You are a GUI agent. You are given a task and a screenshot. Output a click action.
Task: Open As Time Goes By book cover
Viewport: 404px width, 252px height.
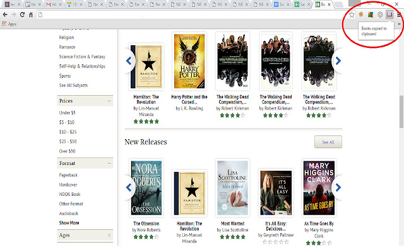coord(319,188)
